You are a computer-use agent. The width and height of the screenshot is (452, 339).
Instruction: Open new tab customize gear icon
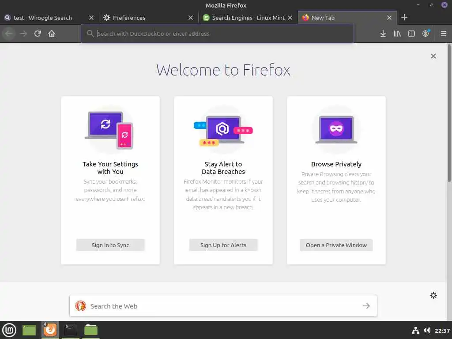coord(433,295)
